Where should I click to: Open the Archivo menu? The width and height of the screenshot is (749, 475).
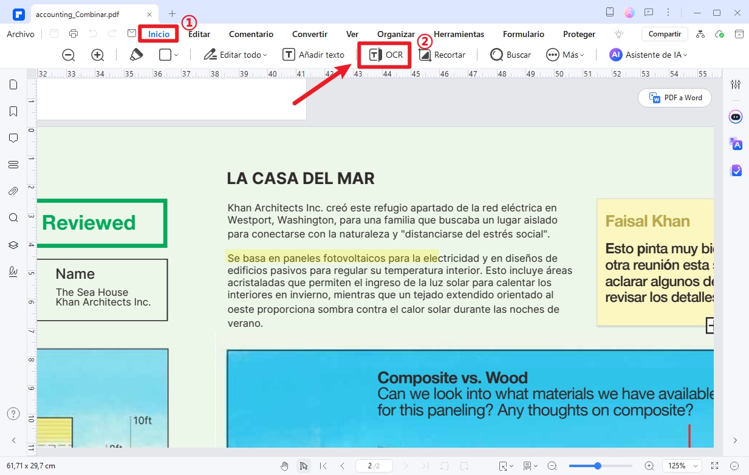[21, 34]
